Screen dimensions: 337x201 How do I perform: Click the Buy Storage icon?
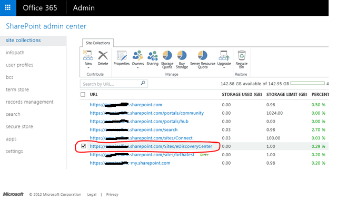[182, 55]
